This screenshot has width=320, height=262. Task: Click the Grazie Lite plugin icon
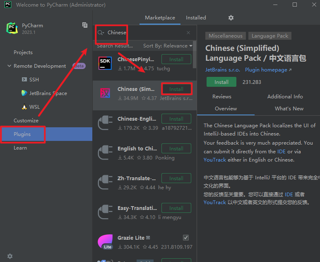click(x=105, y=242)
